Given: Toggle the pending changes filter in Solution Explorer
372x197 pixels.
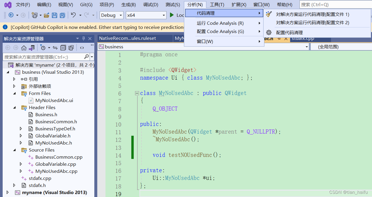Looking at the screenshot, I should 43,48.
